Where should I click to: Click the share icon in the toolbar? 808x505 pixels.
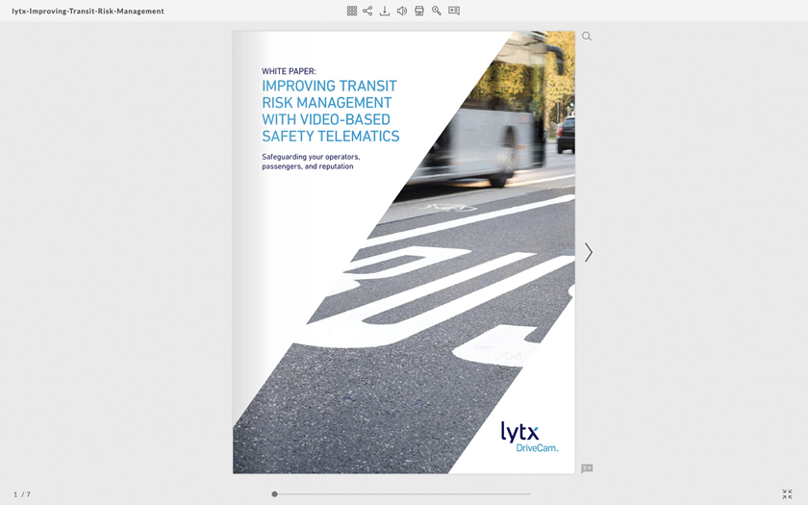(x=367, y=11)
